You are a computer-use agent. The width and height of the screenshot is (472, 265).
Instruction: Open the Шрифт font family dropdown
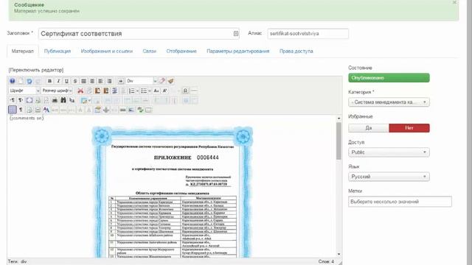click(x=24, y=91)
